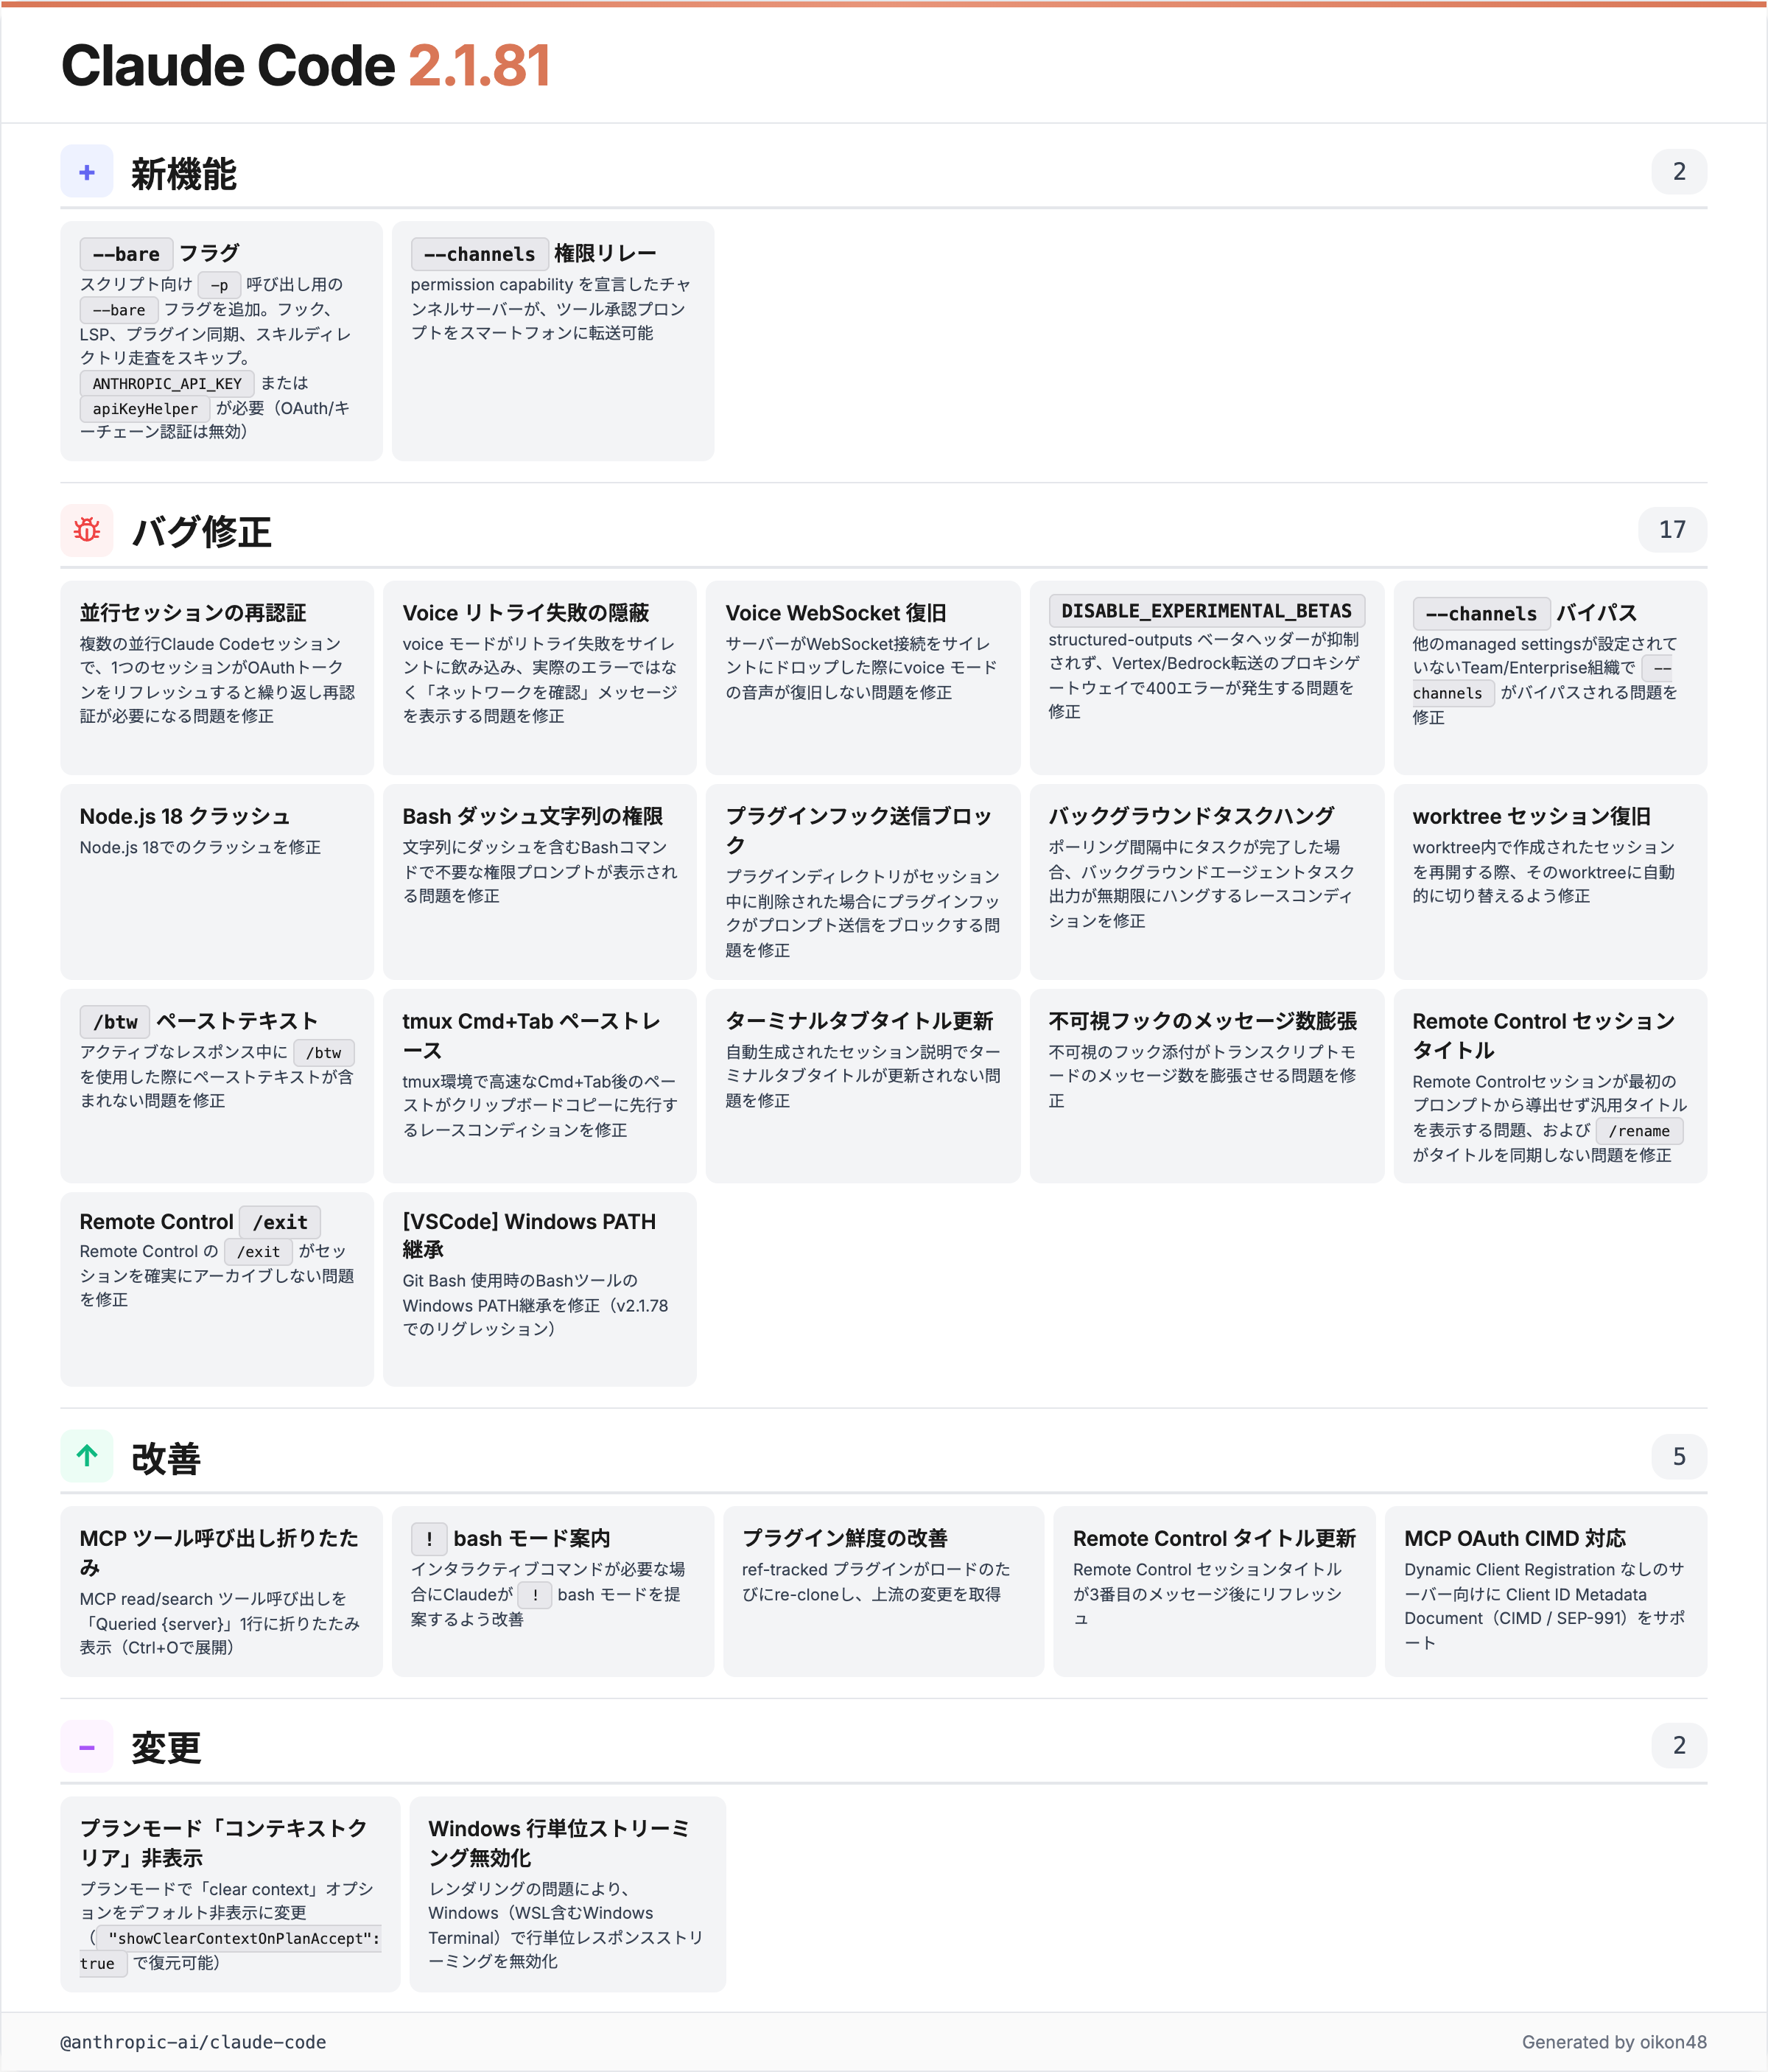Click the count badge 2 in 新機能 header
The height and width of the screenshot is (2072, 1768).
[1679, 172]
